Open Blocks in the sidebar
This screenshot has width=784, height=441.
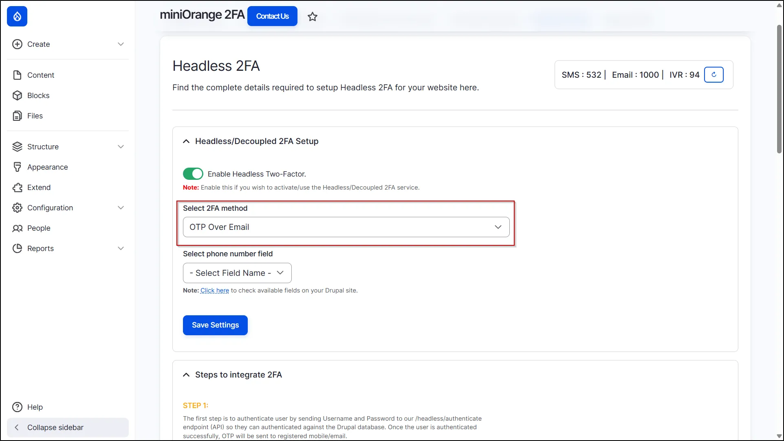(x=38, y=96)
